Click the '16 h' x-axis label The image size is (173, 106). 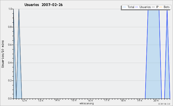tap(90, 100)
